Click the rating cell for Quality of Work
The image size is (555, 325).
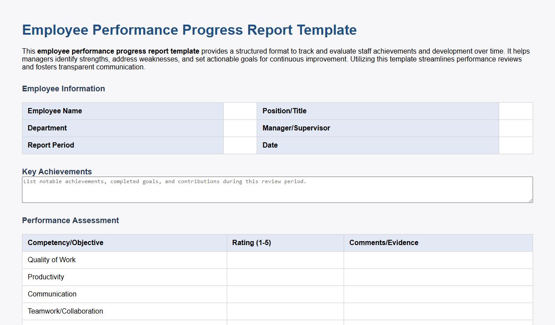coord(284,260)
